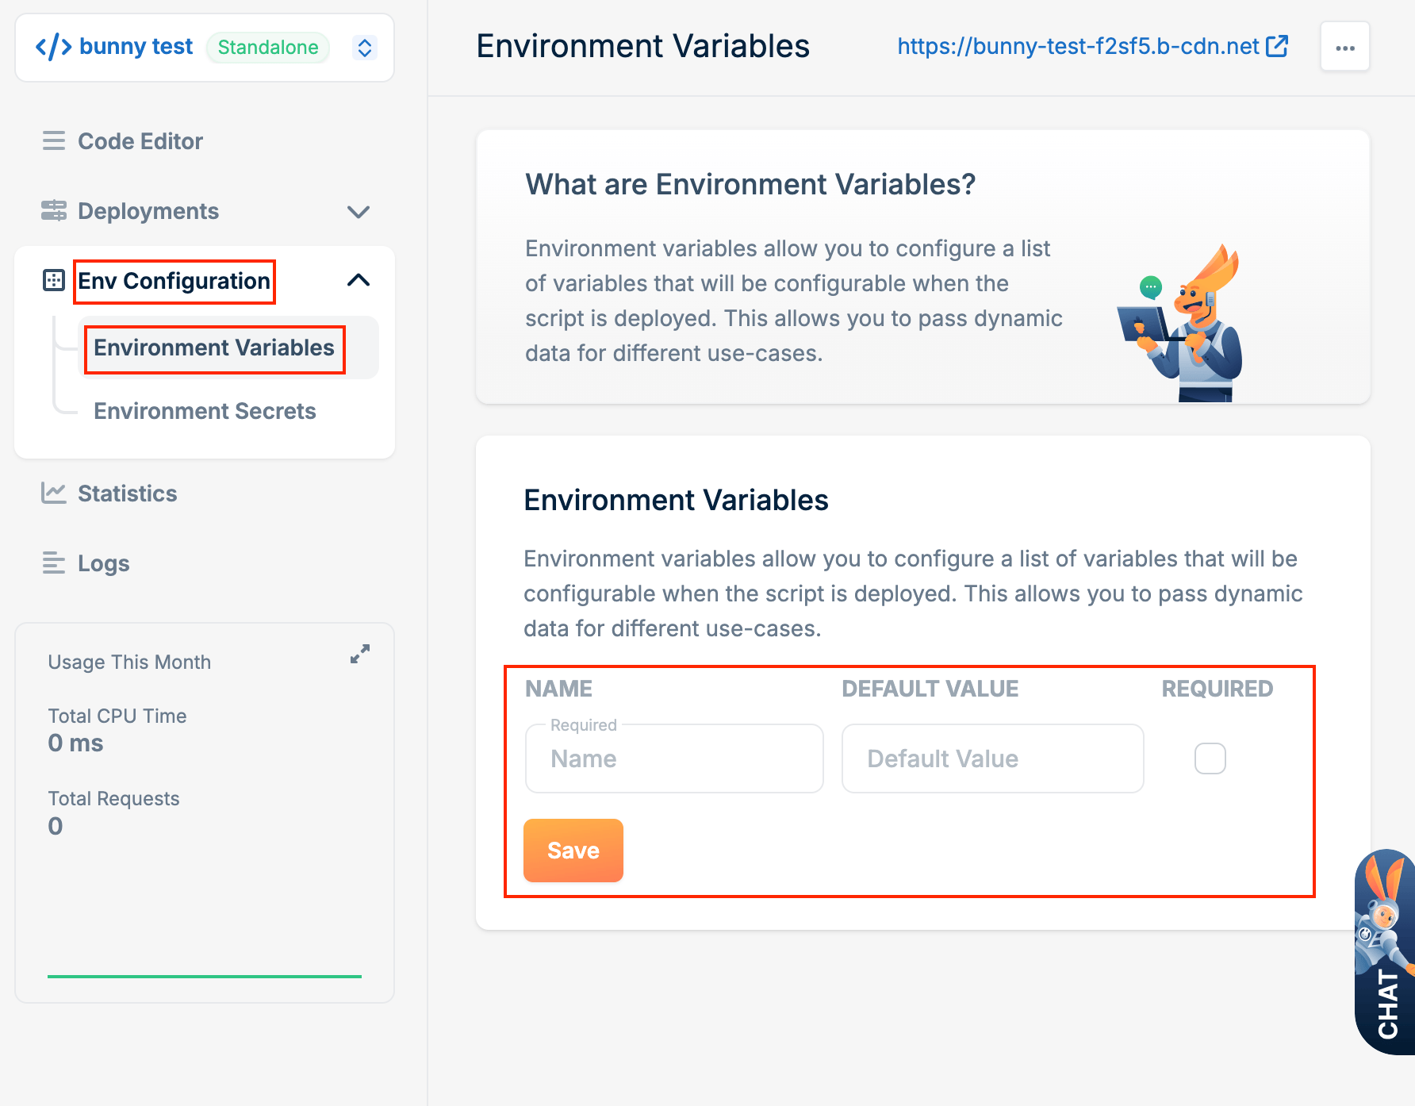Click the Logs list icon
Viewport: 1415px width, 1106px height.
pyautogui.click(x=54, y=563)
